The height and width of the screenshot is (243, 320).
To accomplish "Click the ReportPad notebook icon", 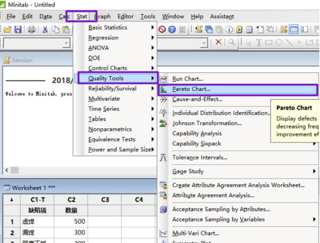I will 249,29.
